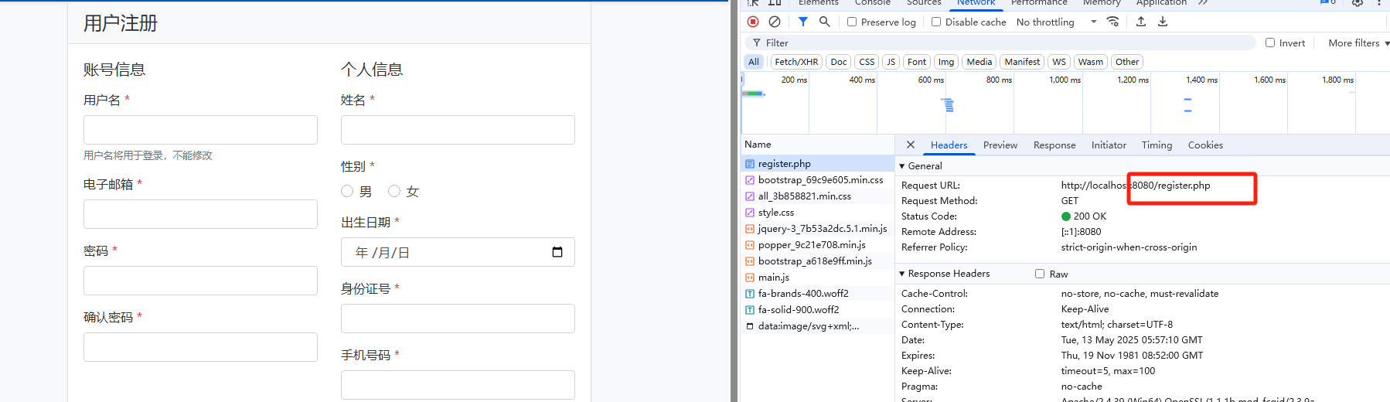Tick the Raw response headers checkbox
The width and height of the screenshot is (1390, 402).
tap(1040, 274)
